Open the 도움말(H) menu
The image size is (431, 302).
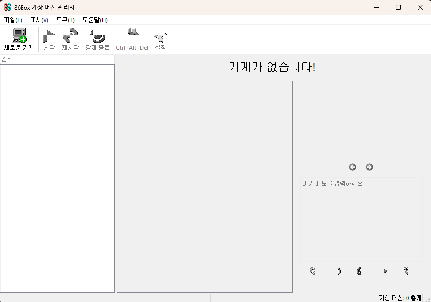(95, 20)
